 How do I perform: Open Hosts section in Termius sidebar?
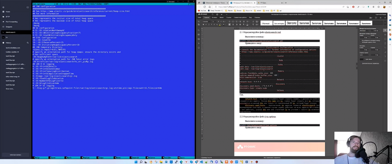(8, 12)
